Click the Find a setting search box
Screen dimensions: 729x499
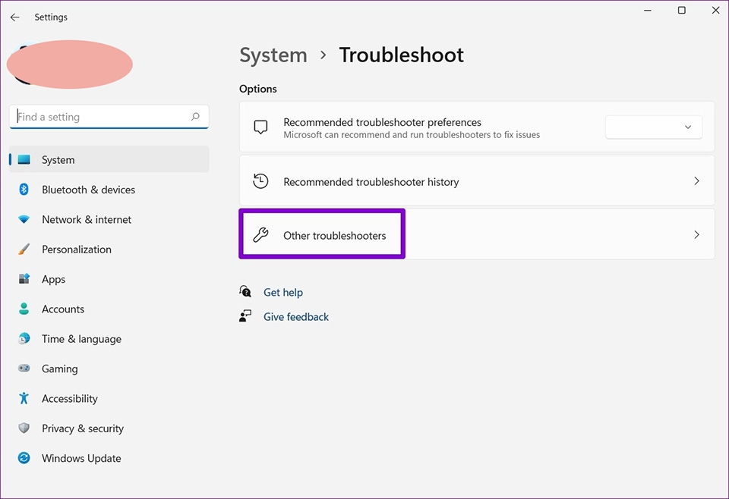[x=109, y=117]
